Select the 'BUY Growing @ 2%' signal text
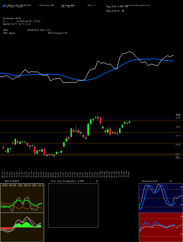 57,33
